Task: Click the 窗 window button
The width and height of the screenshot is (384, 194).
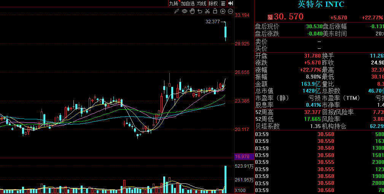Action: click(x=223, y=3)
